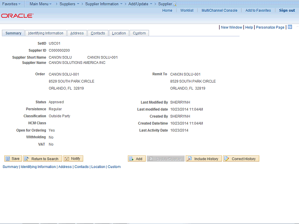
Task: Click the Correct History button label
Action: coord(243,159)
